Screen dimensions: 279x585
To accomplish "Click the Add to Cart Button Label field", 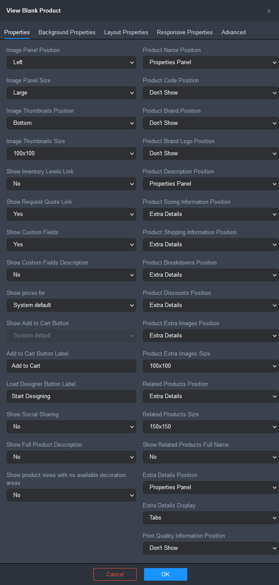I will (x=71, y=366).
